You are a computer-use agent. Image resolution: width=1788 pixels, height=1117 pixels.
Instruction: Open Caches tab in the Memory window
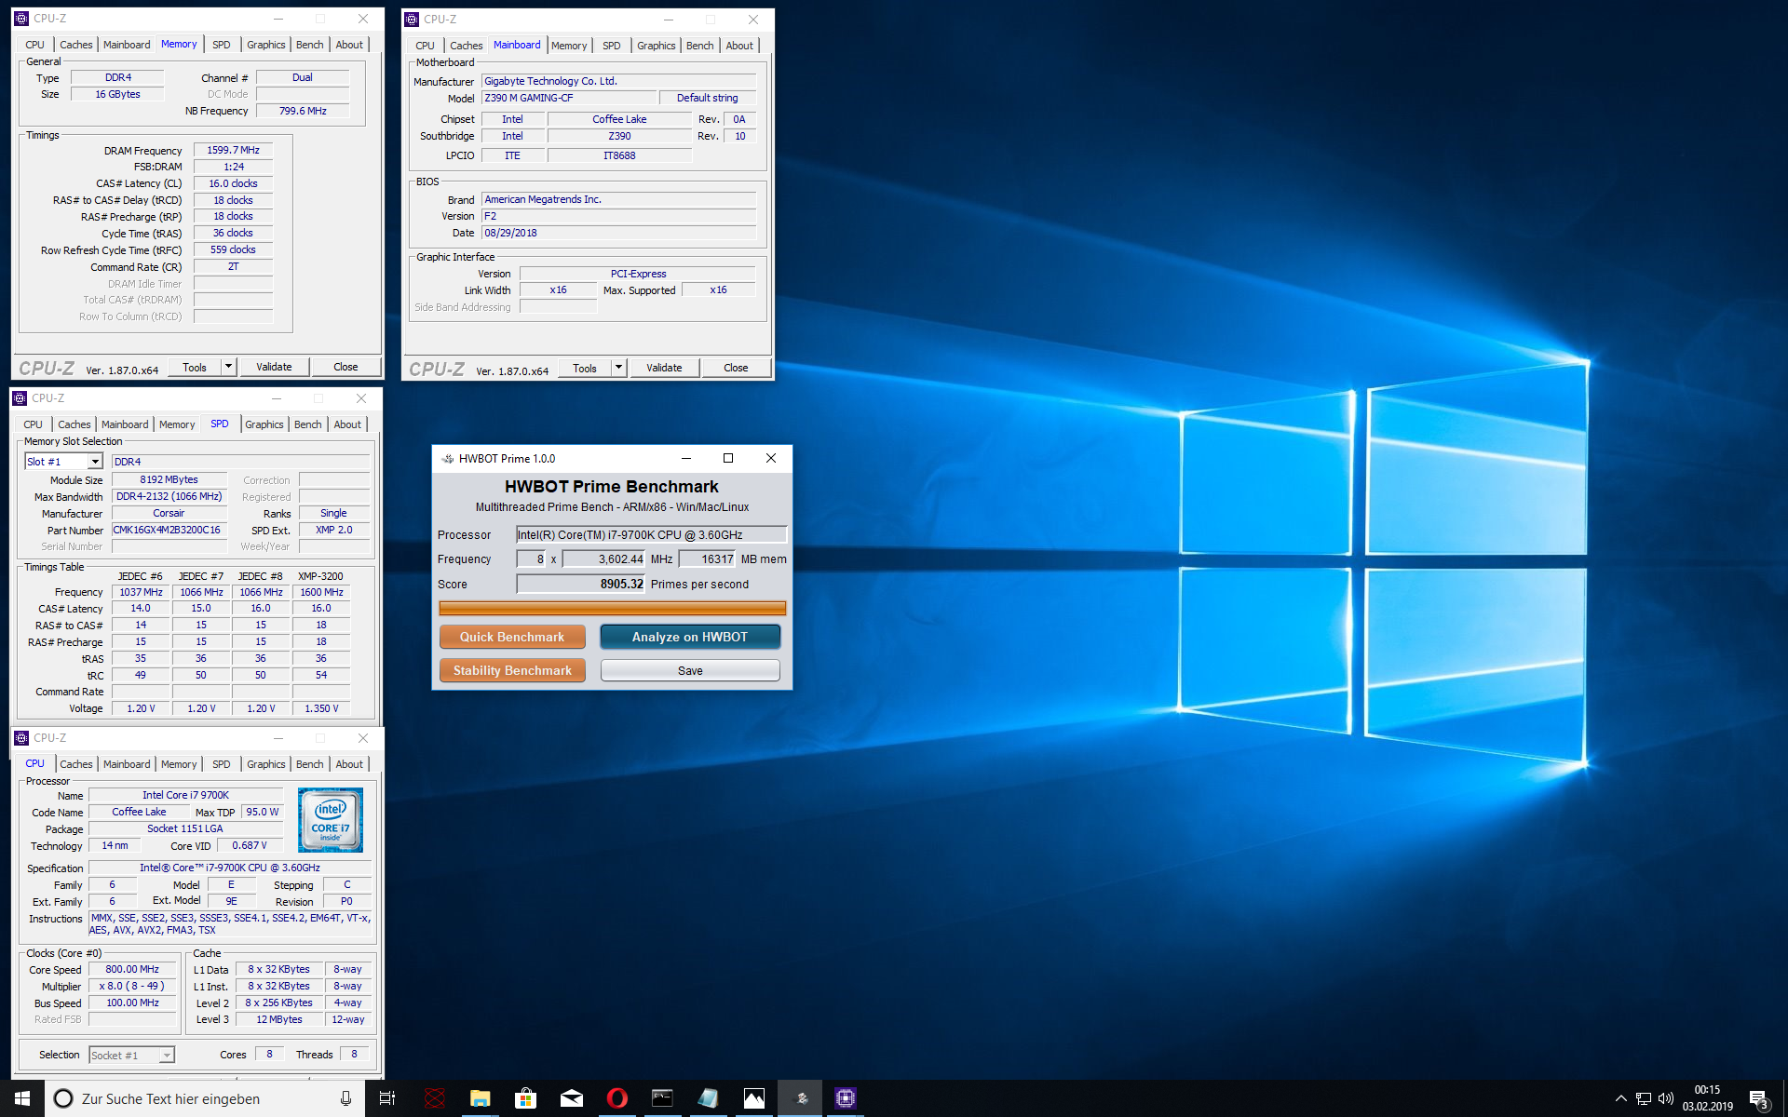pos(76,45)
